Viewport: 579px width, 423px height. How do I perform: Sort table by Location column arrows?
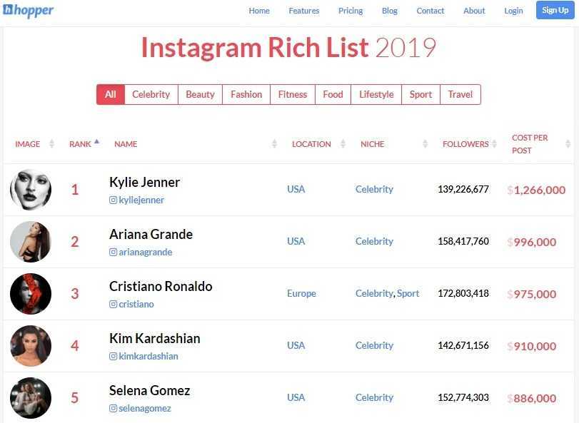tap(343, 143)
